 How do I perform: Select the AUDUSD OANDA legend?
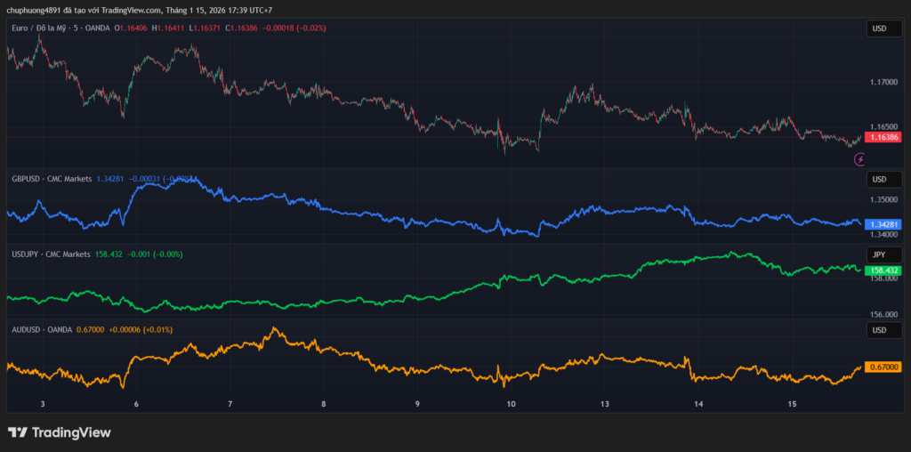pyautogui.click(x=44, y=330)
